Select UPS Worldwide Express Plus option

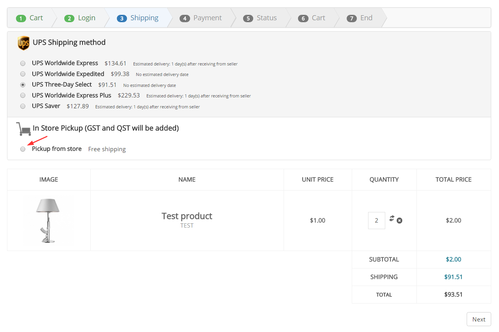[x=23, y=95]
